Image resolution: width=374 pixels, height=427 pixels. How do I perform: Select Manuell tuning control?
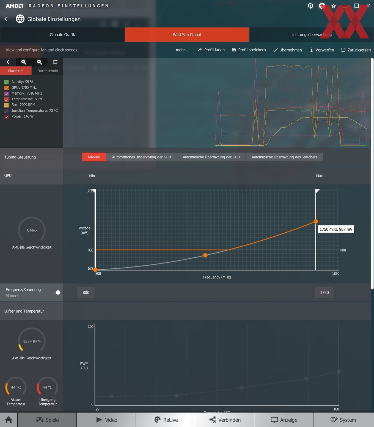coord(94,157)
